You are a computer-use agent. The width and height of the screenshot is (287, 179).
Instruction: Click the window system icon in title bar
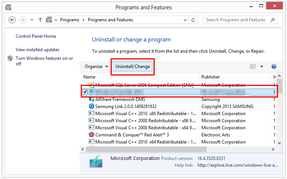[8, 7]
